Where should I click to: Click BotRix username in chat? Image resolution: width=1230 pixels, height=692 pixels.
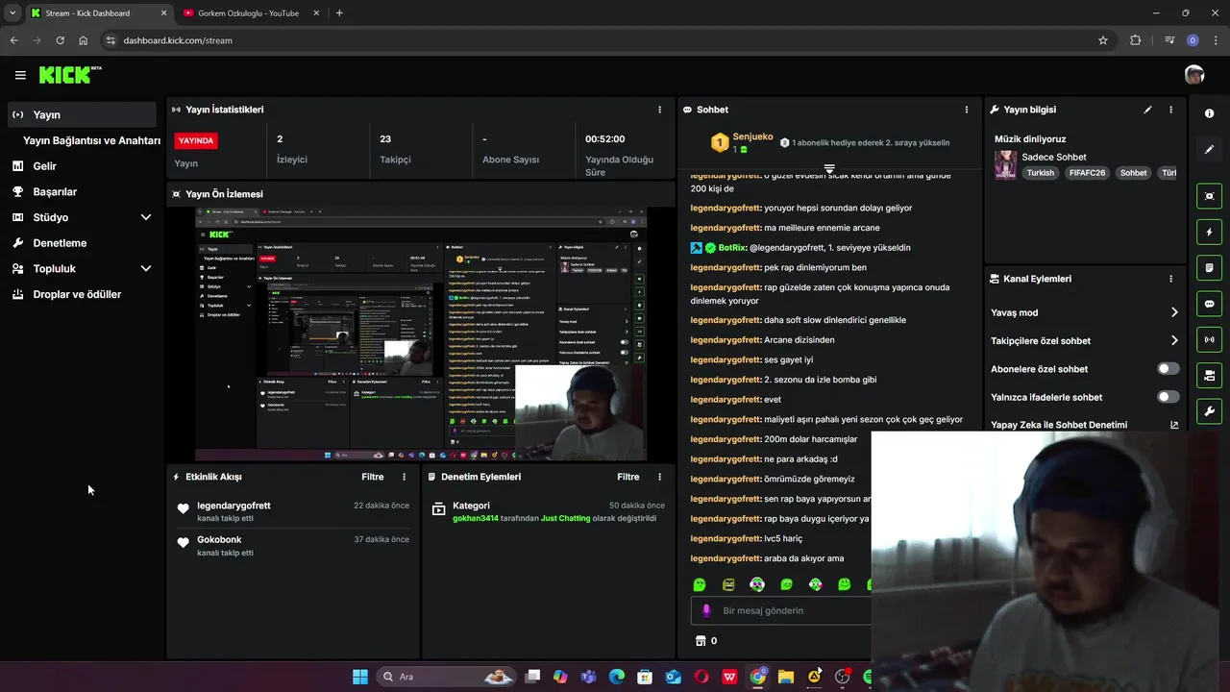[732, 247]
